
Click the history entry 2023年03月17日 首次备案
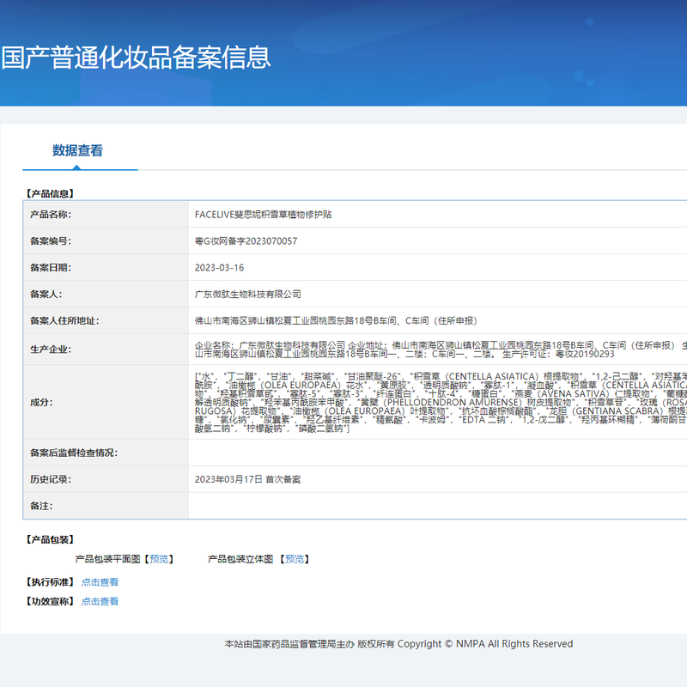point(247,480)
